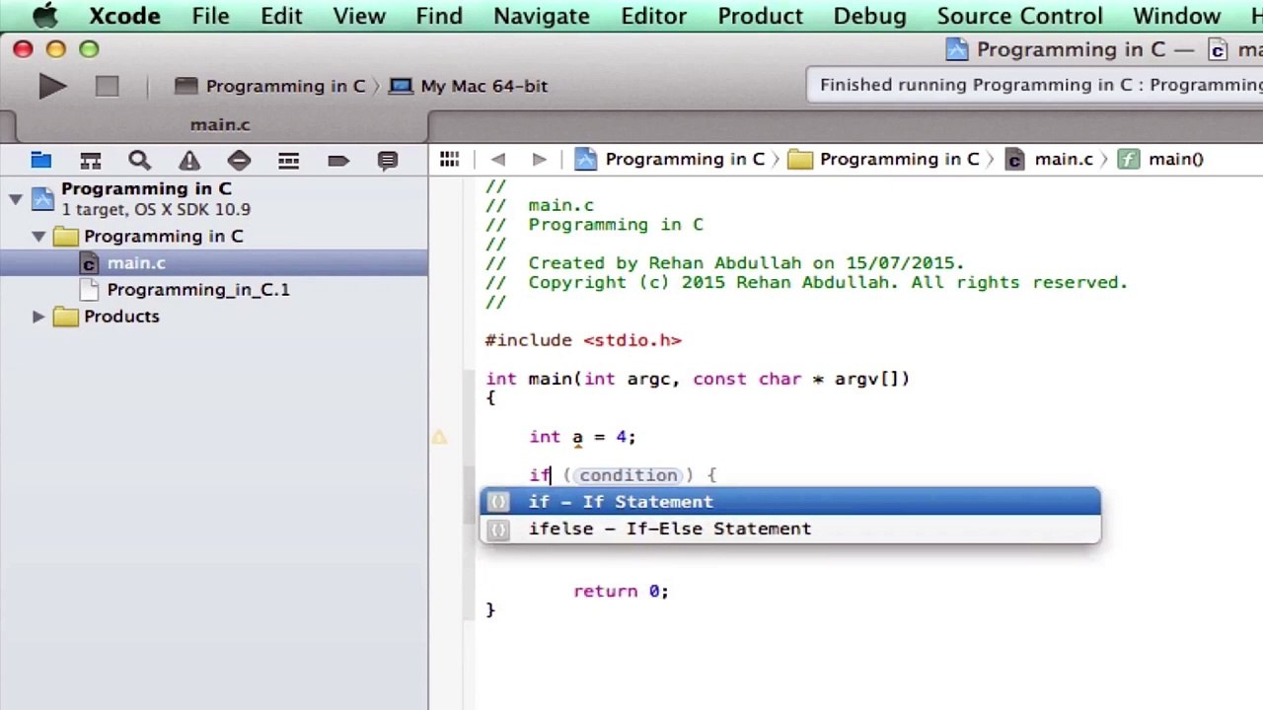Place cursor on the return 0; line

point(621,592)
